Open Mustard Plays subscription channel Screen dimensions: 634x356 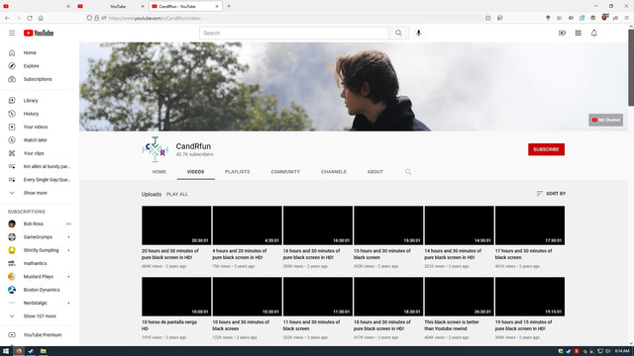click(x=40, y=277)
